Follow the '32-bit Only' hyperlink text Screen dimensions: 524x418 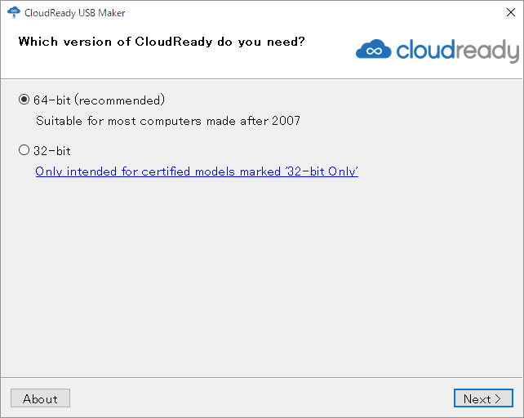[x=322, y=171]
